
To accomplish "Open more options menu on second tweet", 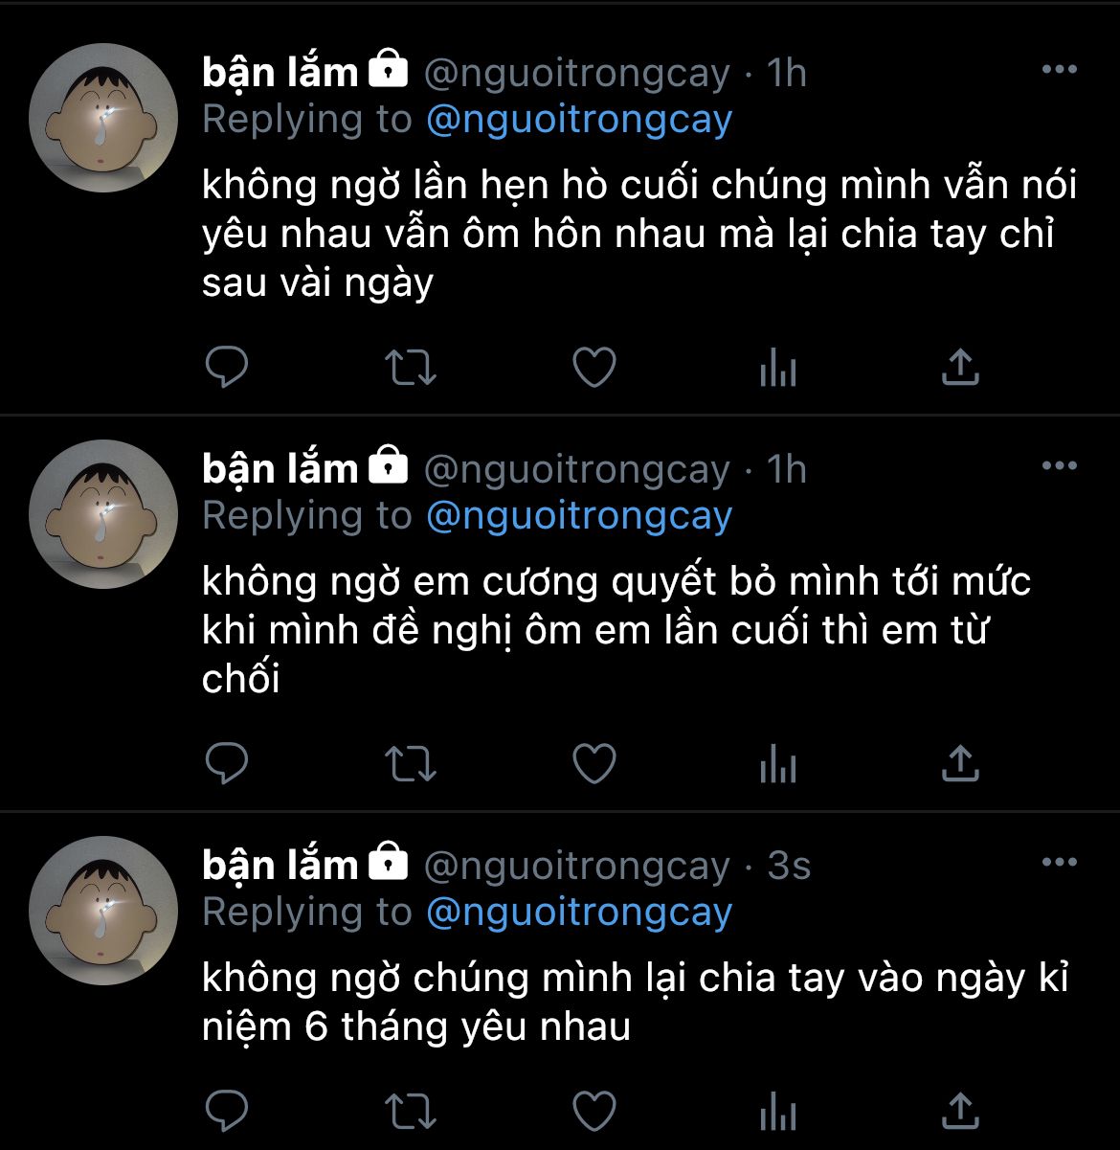I will 1059,466.
